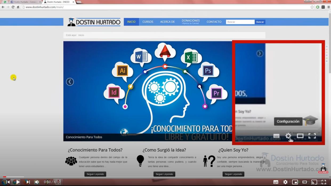
Task: Toggle subtitles in the player bar
Action: pyautogui.click(x=276, y=182)
